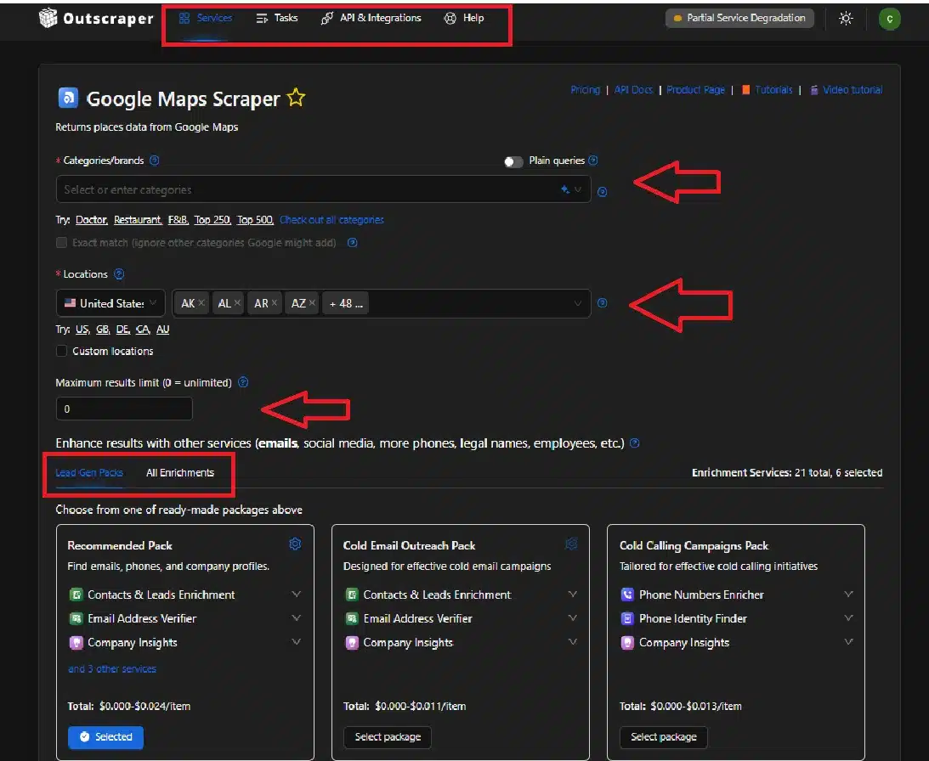Click help icon next to Categories/brands label
929x761 pixels.
pos(155,161)
